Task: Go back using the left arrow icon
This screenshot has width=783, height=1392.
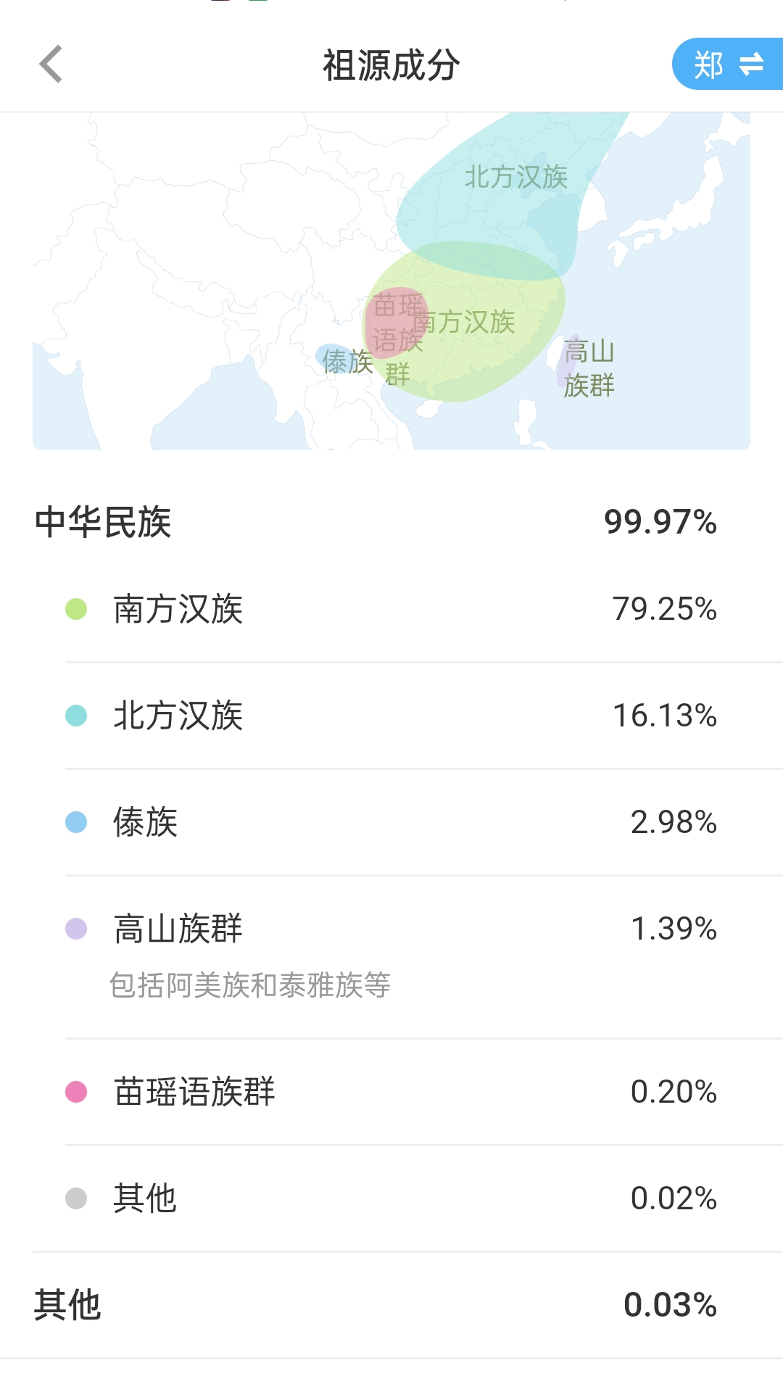Action: [x=51, y=65]
